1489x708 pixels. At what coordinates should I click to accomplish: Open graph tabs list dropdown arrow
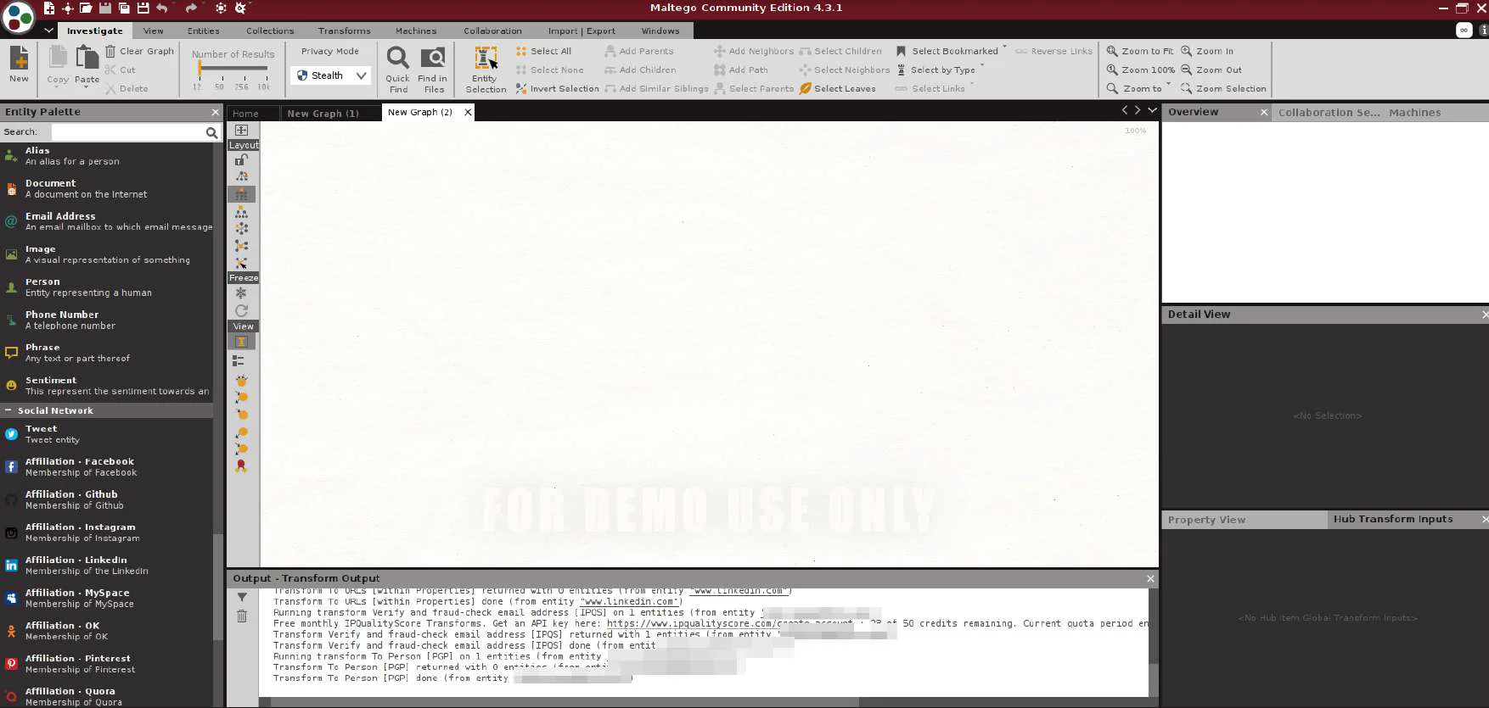[1152, 110]
